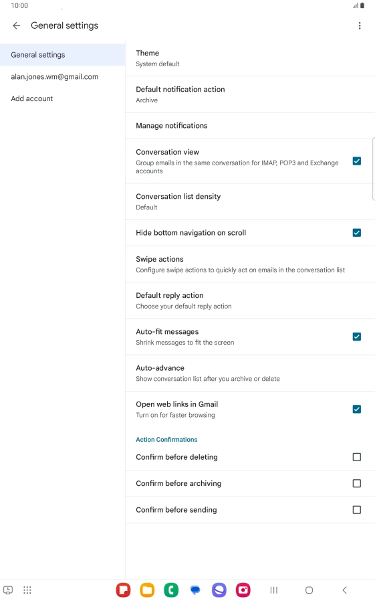The height and width of the screenshot is (601, 375).
Task: Open the blue Messages chat app
Action: (195, 590)
